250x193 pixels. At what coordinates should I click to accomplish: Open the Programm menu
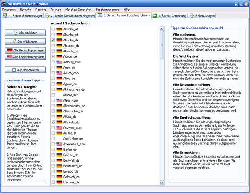[x=9, y=10]
